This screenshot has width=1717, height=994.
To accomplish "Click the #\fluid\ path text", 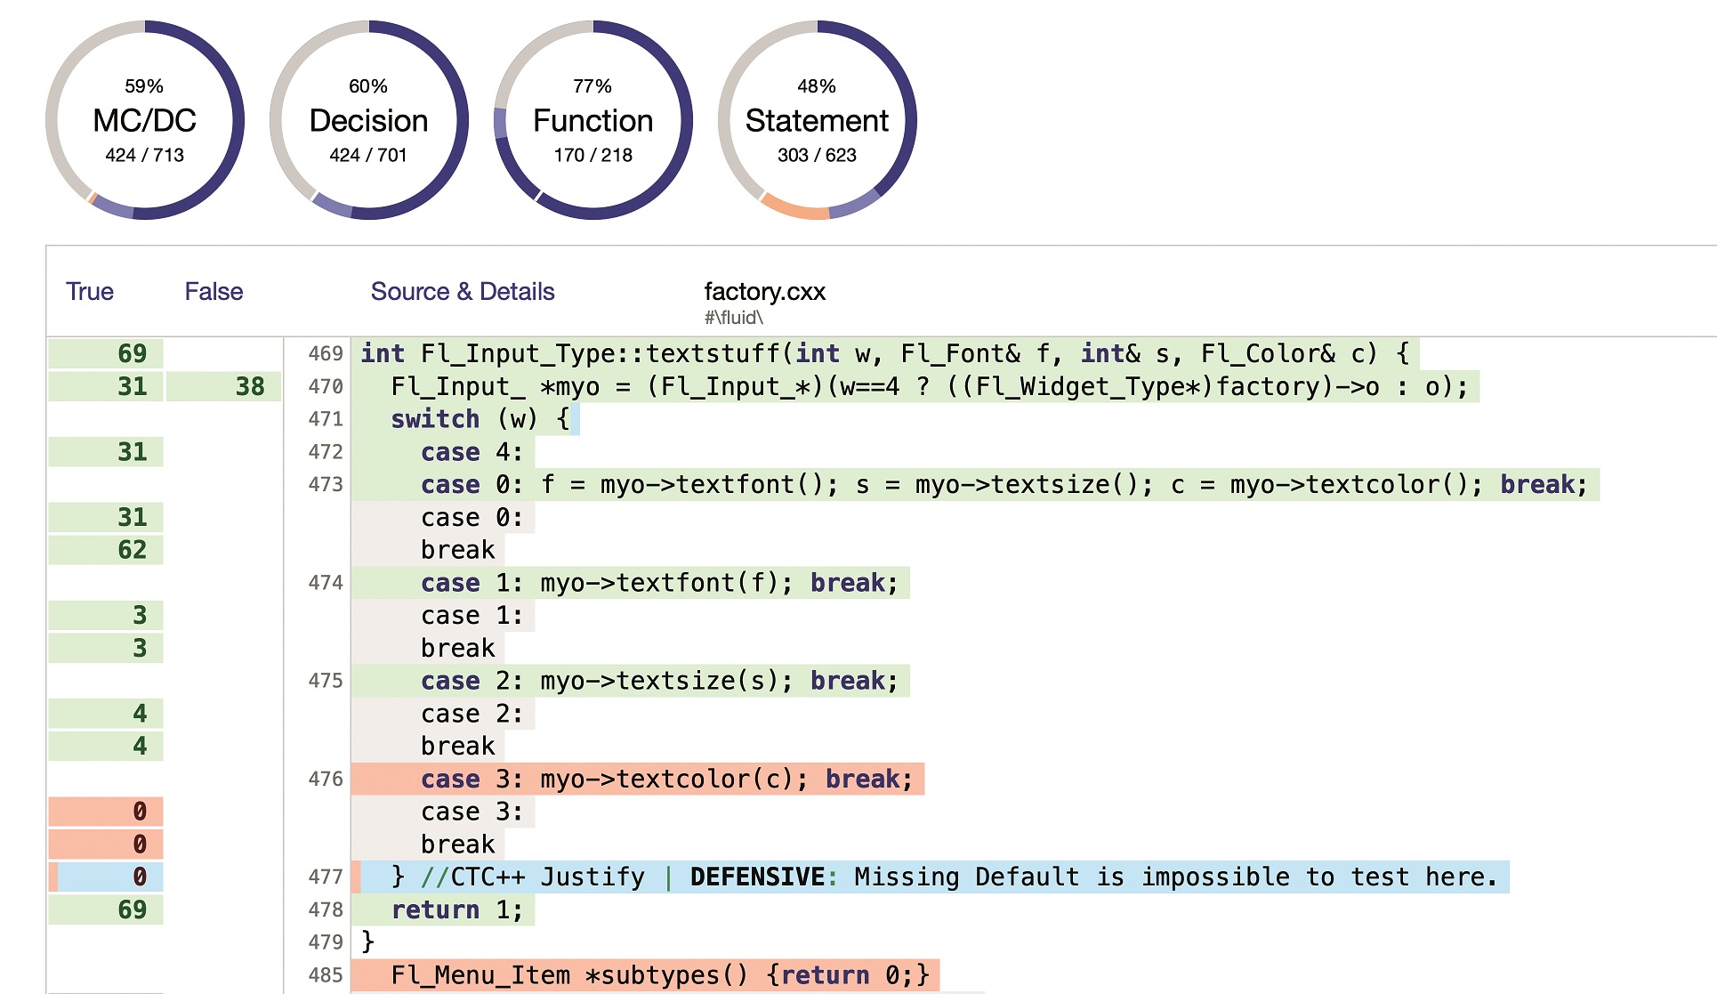I will coord(736,317).
